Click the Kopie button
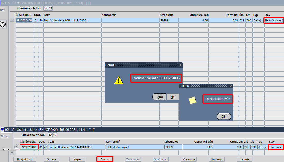Image resolution: width=284 pixels, height=162 pixels. click(77, 159)
